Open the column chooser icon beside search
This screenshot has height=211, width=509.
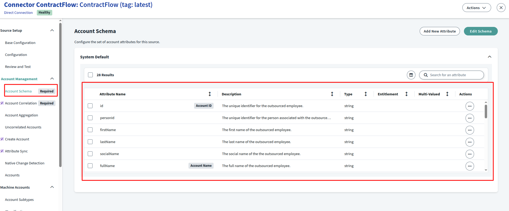click(x=411, y=75)
